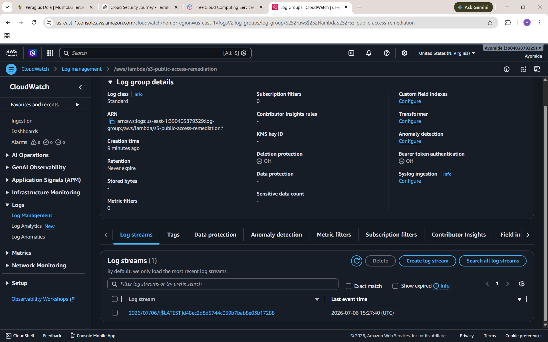
Task: Go to previous page of log streams
Action: point(487,284)
